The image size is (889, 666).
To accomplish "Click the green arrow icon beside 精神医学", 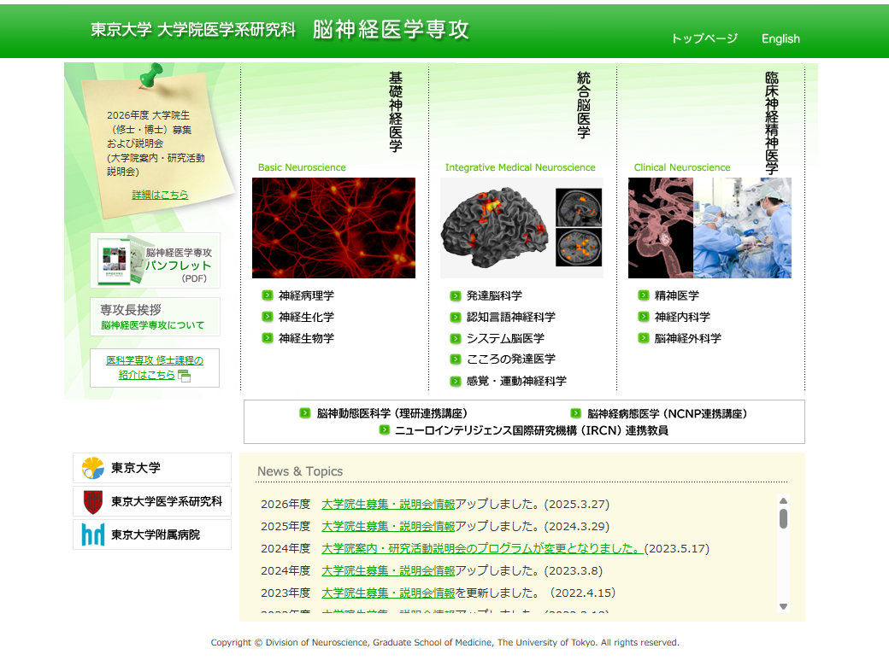I will tap(644, 295).
